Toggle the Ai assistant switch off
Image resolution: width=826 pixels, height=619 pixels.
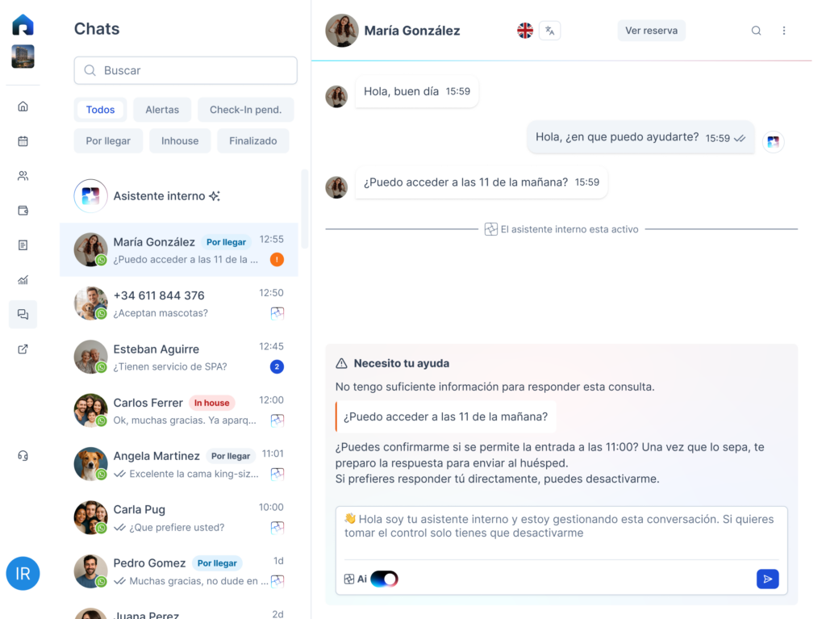click(384, 579)
